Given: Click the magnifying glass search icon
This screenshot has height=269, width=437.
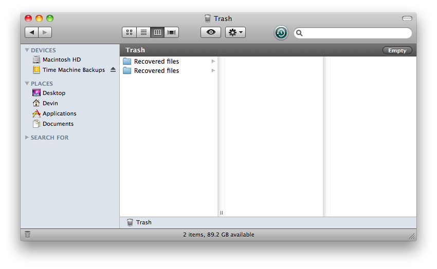Looking at the screenshot, I should [299, 33].
